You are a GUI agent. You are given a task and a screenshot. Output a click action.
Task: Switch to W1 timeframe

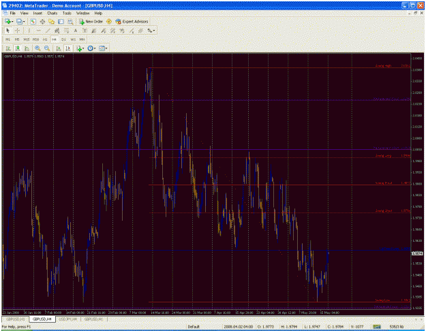tap(73, 40)
